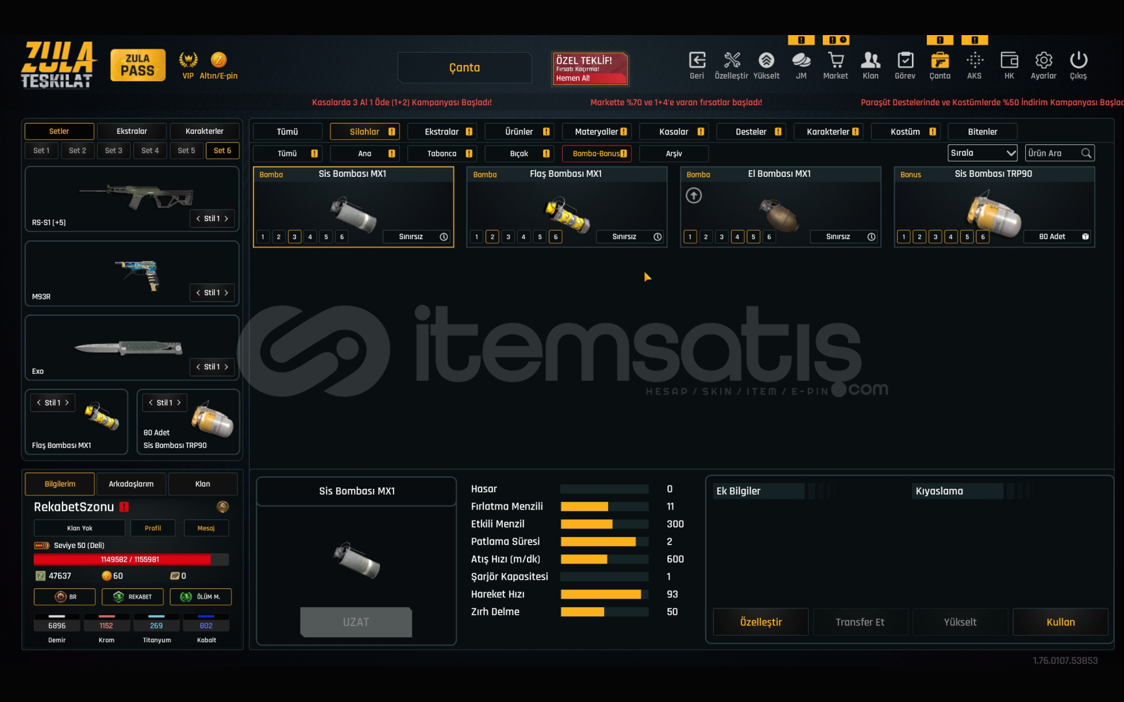
Task: Click the UZAT extend button
Action: [356, 622]
